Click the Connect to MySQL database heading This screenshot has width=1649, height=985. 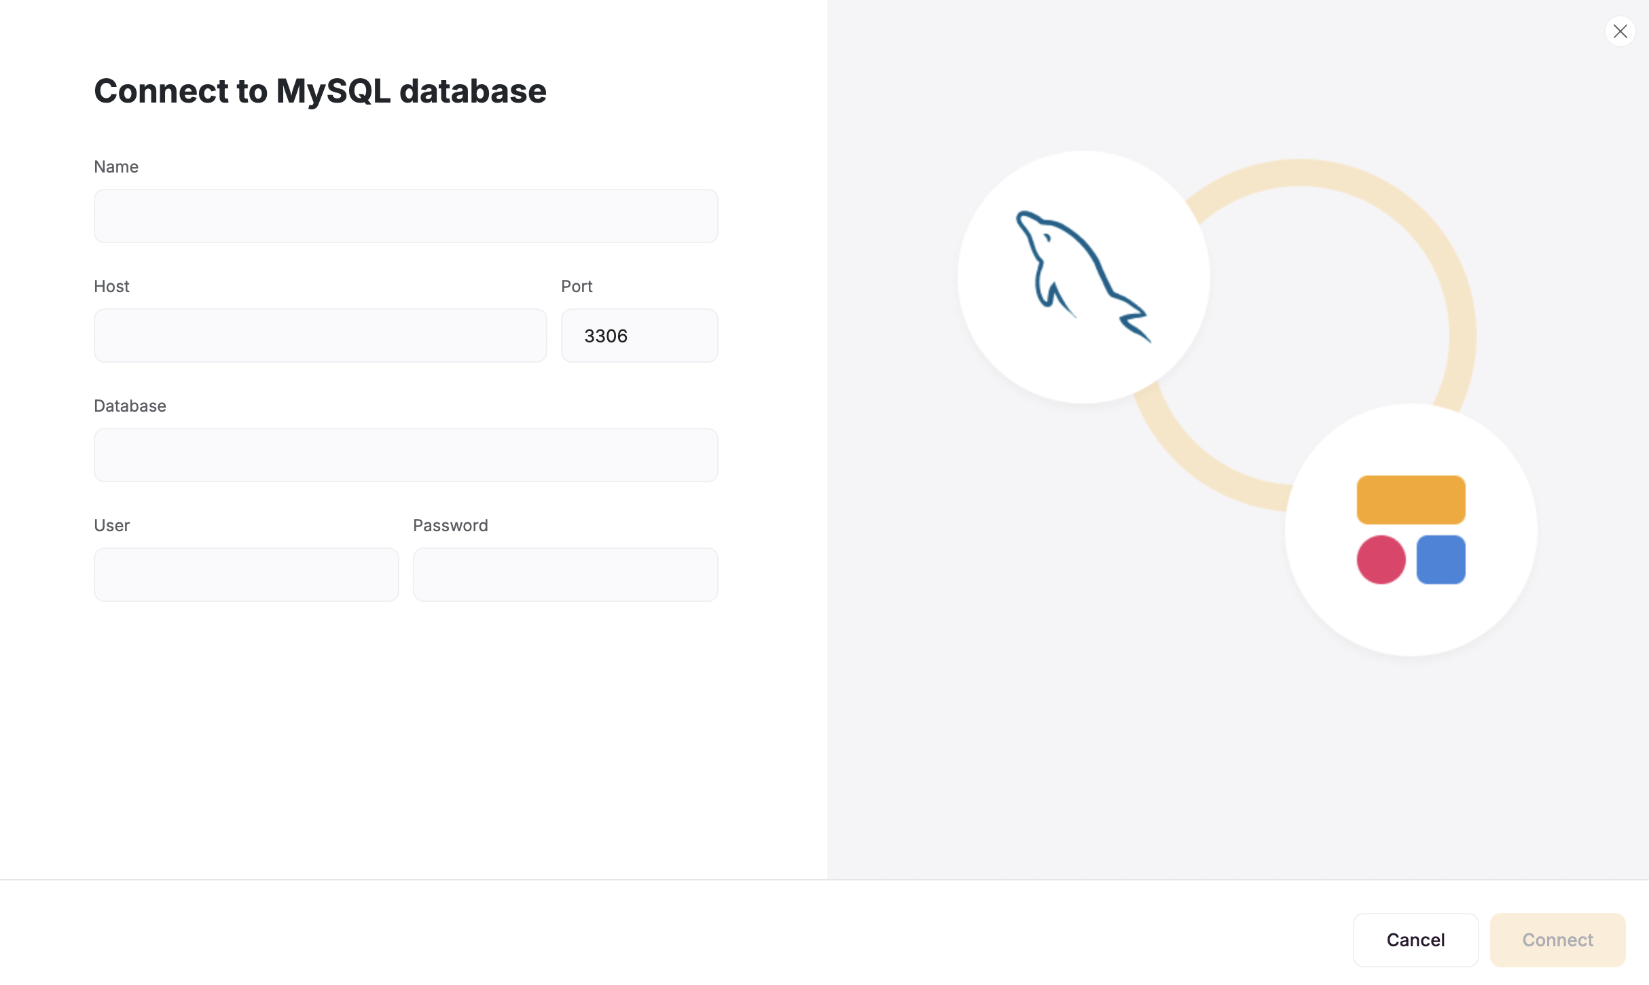320,91
